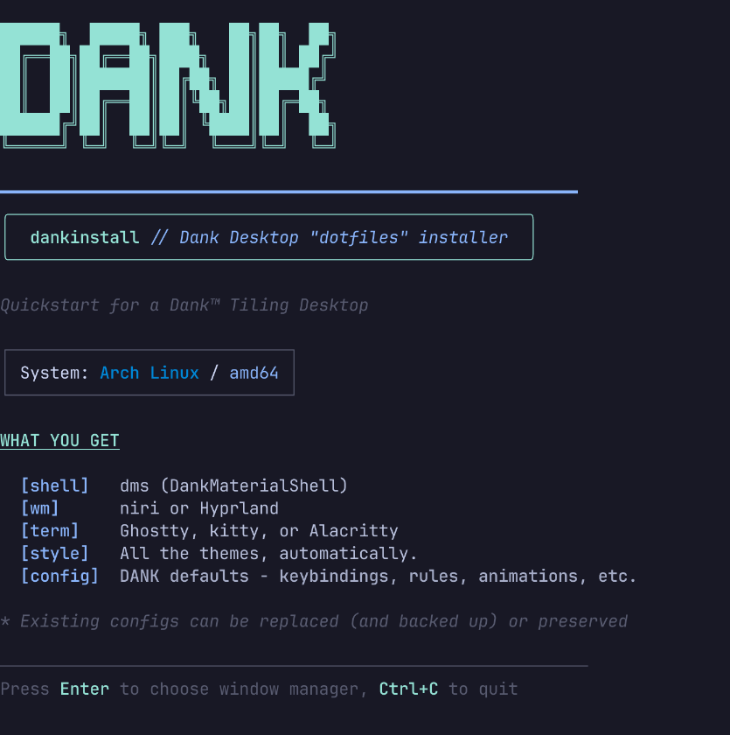The image size is (730, 735).
Task: Click the 'niri or Hyprland' text
Action: [x=199, y=508]
